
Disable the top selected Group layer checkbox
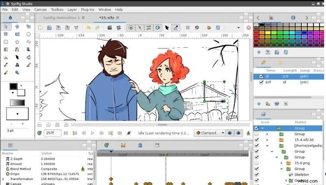click(257, 128)
